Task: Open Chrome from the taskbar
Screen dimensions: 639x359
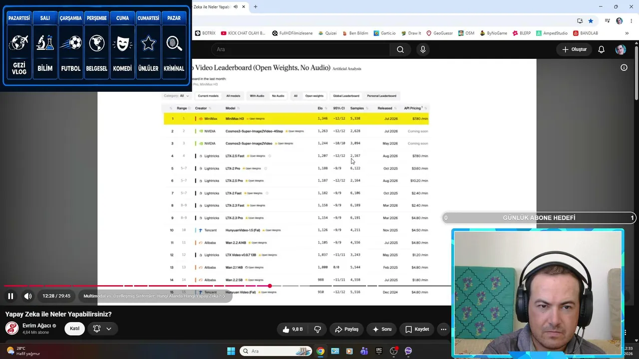Action: [320, 351]
